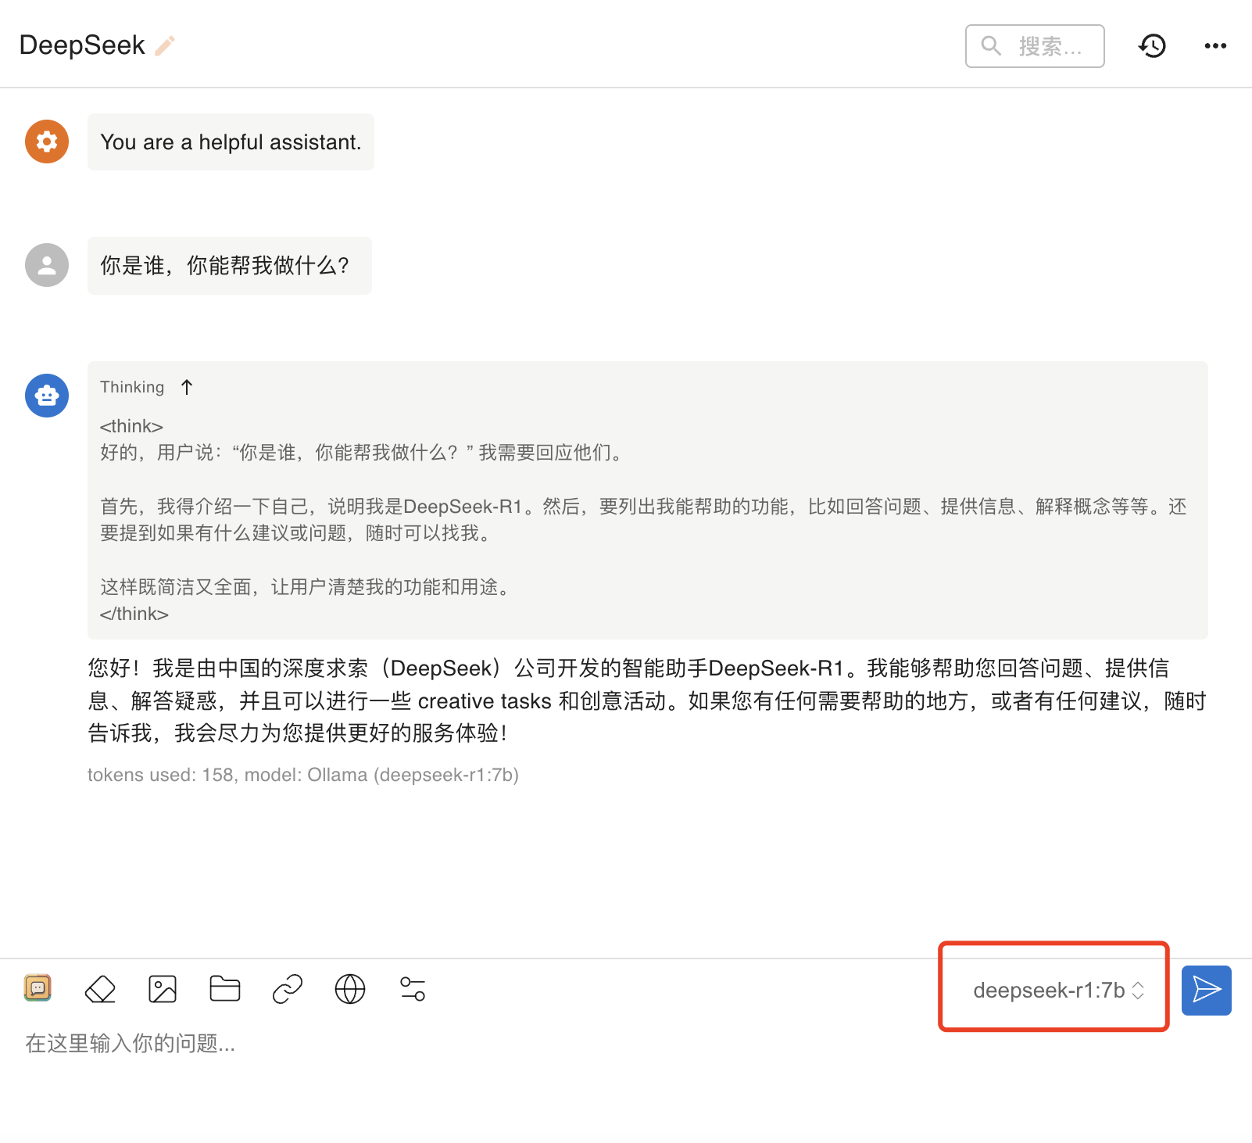This screenshot has width=1252, height=1143.
Task: Click the blue robot assistant avatar
Action: coord(47,396)
